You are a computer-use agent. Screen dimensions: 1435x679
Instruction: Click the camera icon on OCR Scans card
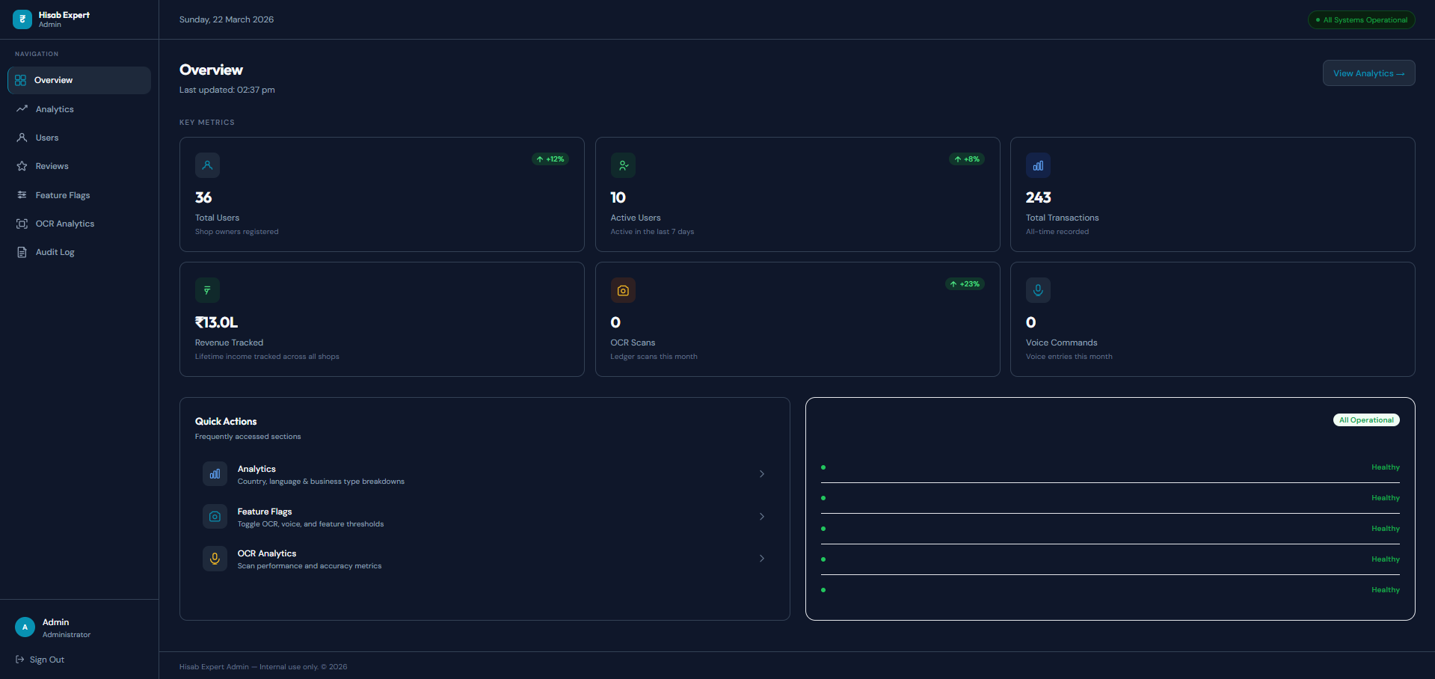coord(623,290)
